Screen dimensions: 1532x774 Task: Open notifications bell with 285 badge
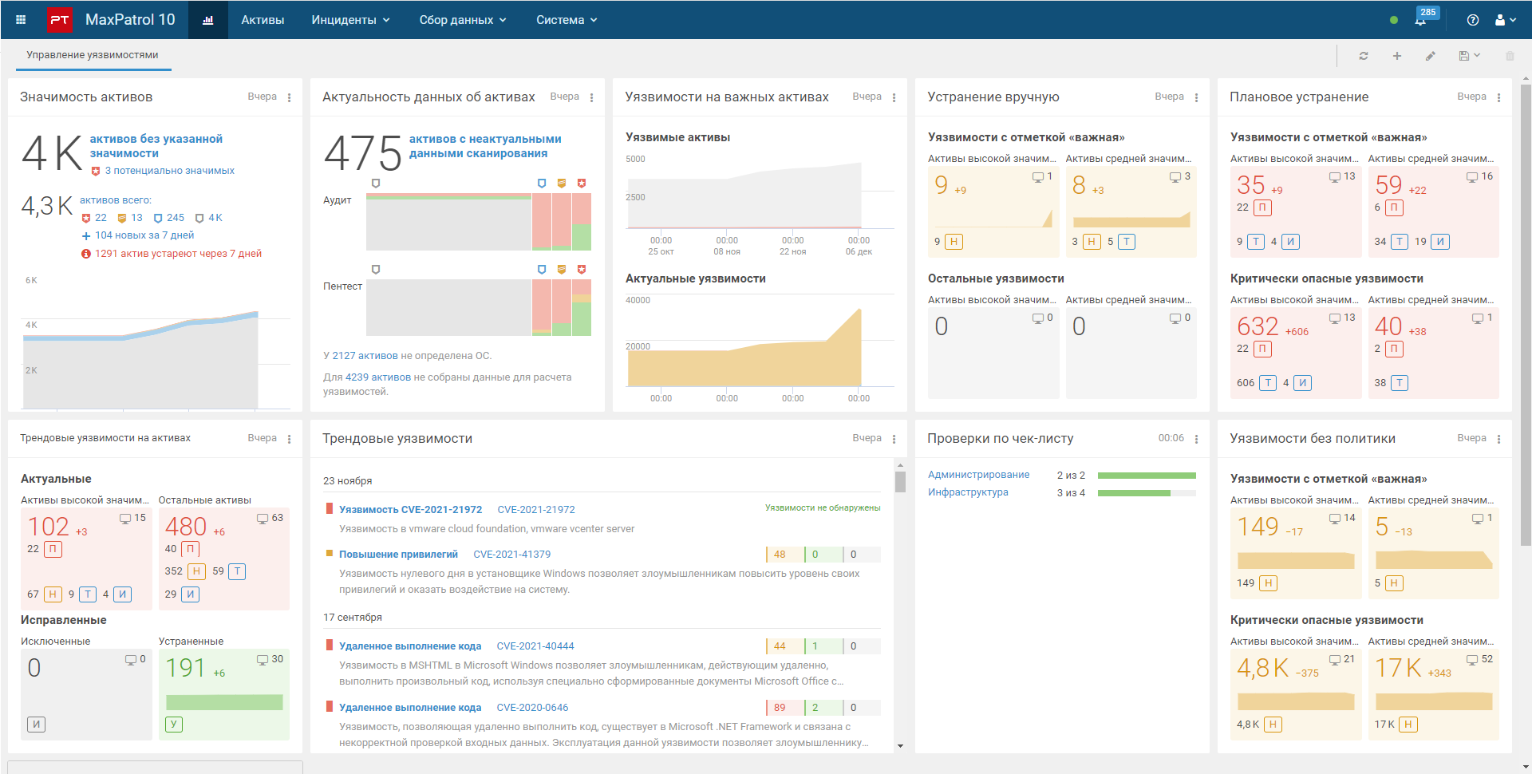[1420, 20]
